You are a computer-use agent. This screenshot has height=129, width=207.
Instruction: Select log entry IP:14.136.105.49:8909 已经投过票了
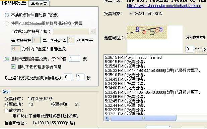pyautogui.click(x=153, y=92)
